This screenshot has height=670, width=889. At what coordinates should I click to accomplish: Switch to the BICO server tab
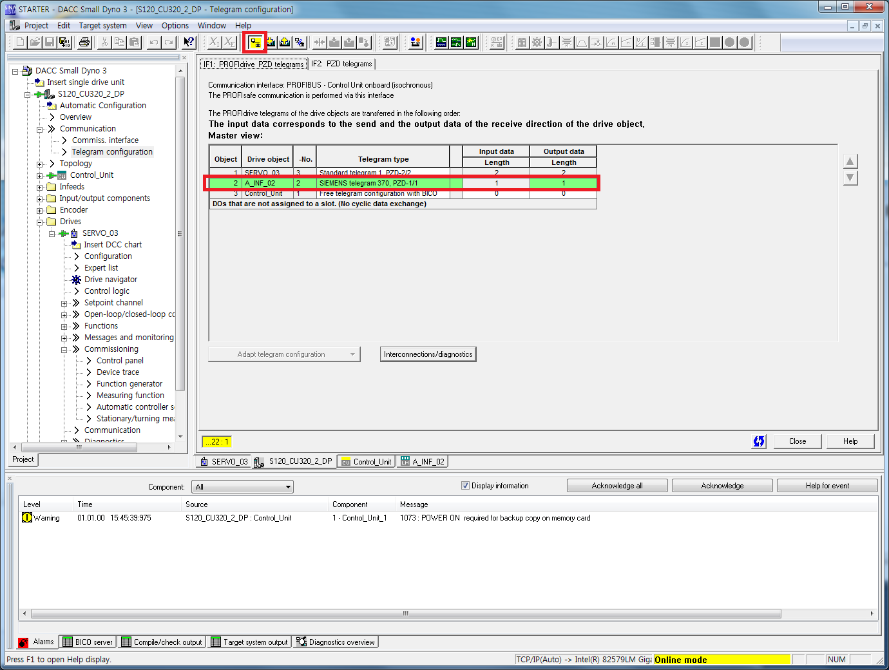pyautogui.click(x=88, y=642)
